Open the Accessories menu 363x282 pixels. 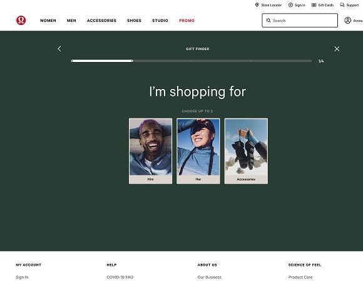[101, 21]
